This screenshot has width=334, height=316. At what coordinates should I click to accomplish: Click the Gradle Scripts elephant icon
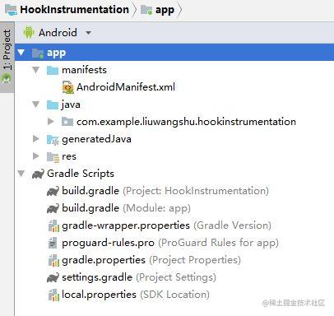click(38, 174)
